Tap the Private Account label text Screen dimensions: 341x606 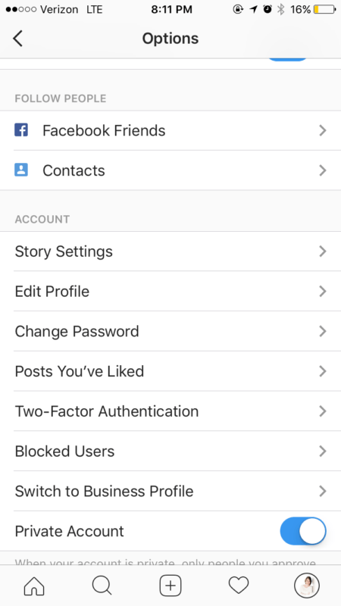[69, 532]
